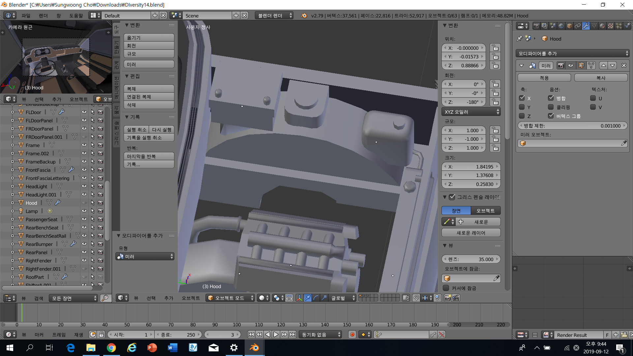Screen dimensions: 633x356
Task: Open the Render properties camera tab
Action: pyautogui.click(x=536, y=26)
